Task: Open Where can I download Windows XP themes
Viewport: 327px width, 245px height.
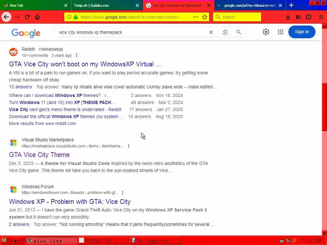Action: [60, 95]
